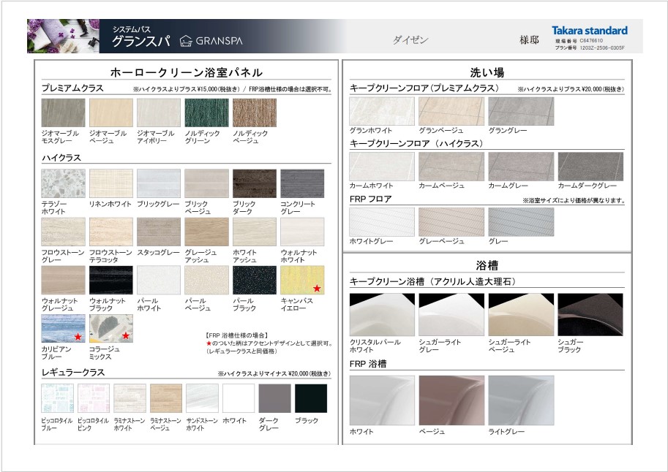Click the GRANSPA house logo icon

pyautogui.click(x=186, y=41)
